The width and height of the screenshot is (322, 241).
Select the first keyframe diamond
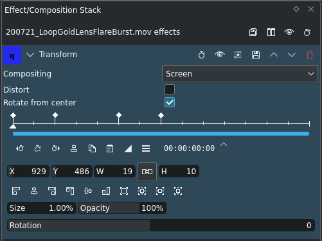click(x=13, y=115)
